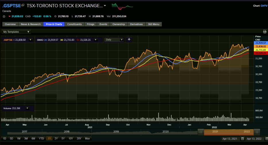268x145 pixels.
Task: Grab the right handle of the range slider
Action: point(257,132)
